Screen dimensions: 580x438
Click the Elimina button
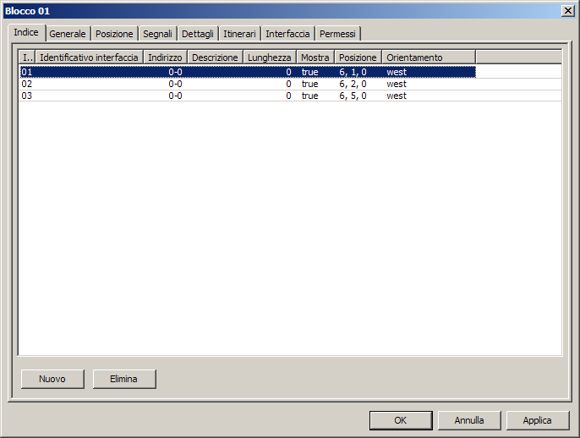(123, 379)
